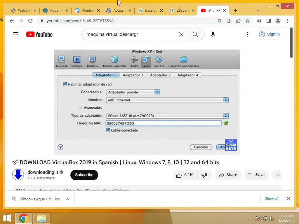Bookmark this tab with star icon

click(x=248, y=21)
